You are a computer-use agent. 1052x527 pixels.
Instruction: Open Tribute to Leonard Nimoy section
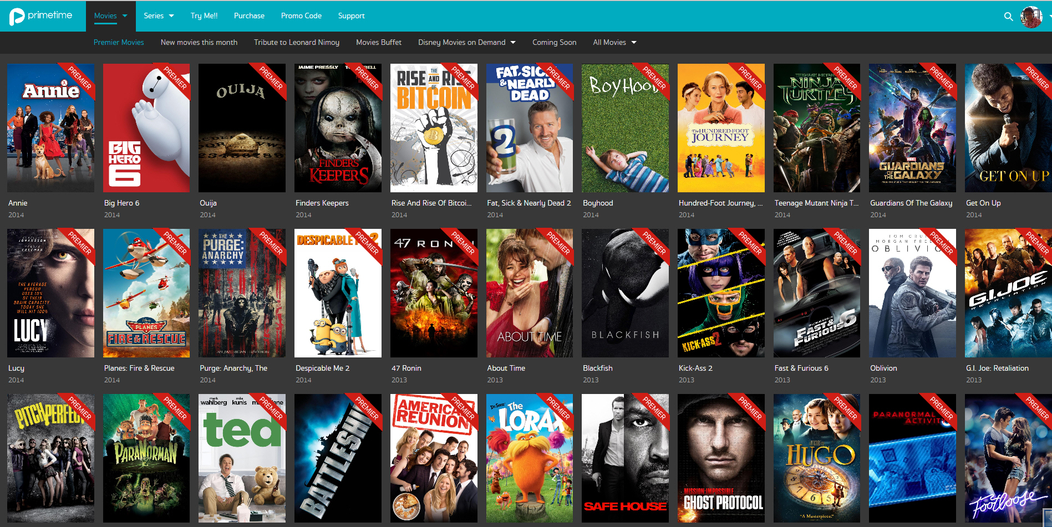coord(297,43)
